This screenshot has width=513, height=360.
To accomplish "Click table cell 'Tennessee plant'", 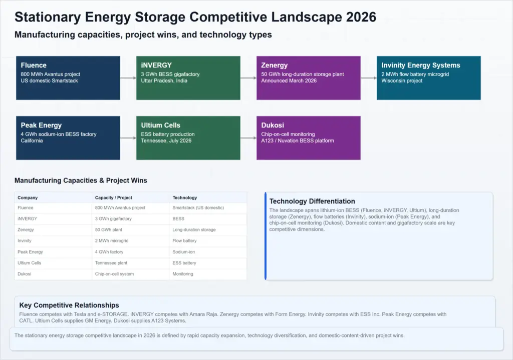I will (x=131, y=263).
